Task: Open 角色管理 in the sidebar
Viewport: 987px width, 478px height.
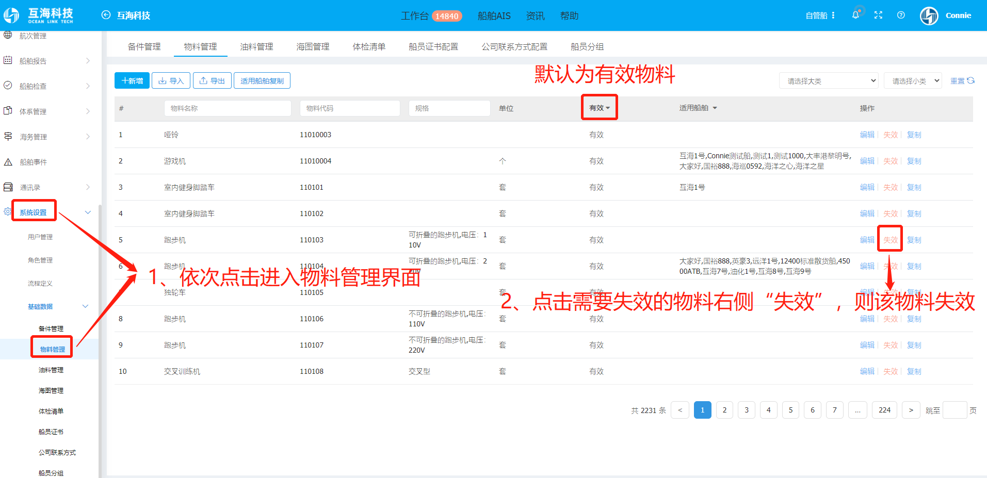Action: 40,260
